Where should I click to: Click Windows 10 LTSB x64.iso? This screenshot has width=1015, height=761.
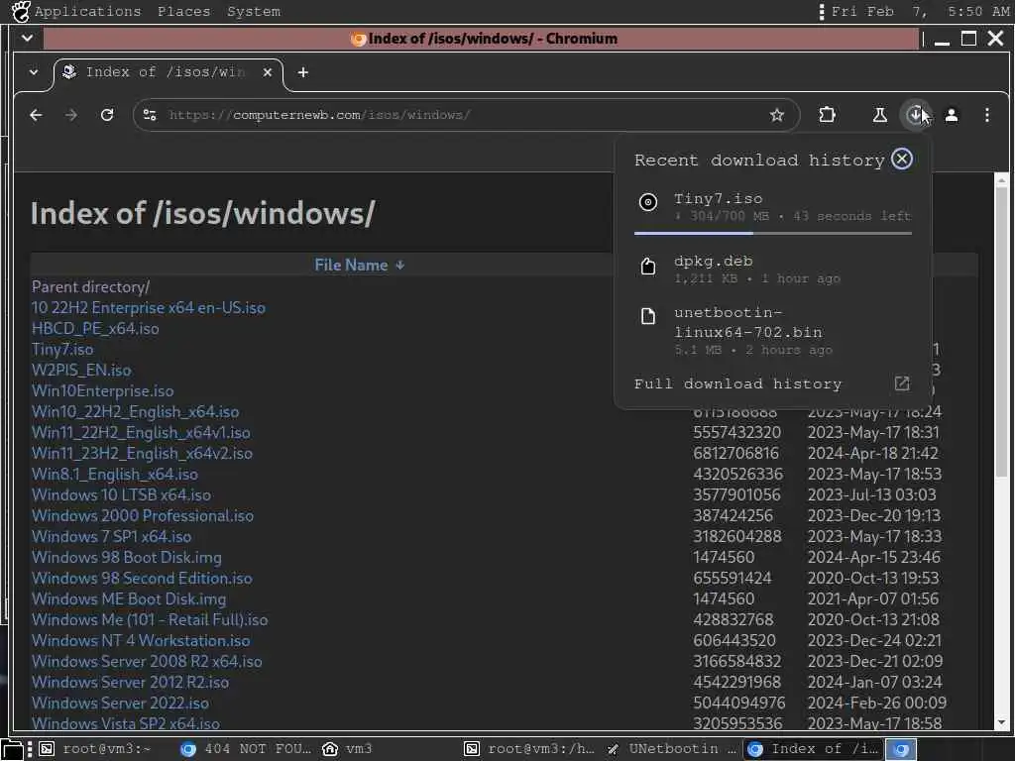tap(121, 494)
